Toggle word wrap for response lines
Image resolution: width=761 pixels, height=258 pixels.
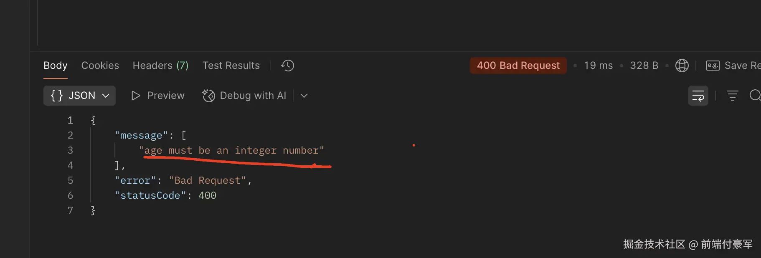tap(698, 96)
